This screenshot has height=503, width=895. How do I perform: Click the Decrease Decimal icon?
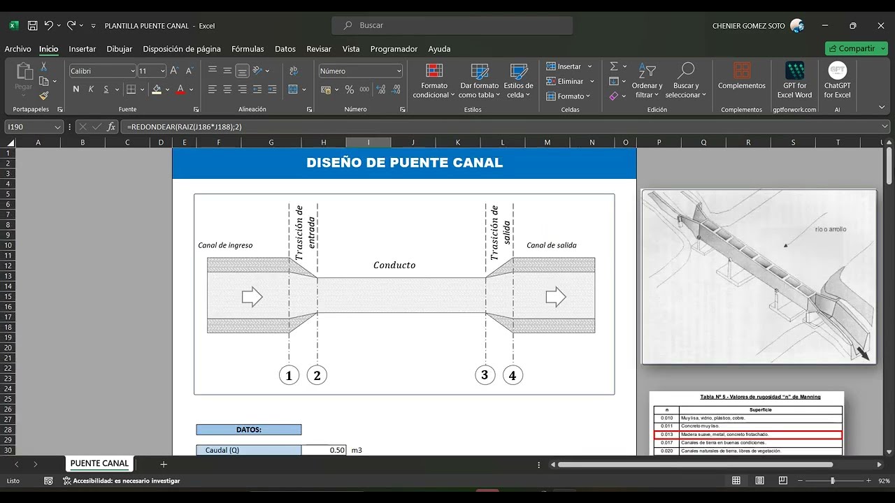pos(396,89)
